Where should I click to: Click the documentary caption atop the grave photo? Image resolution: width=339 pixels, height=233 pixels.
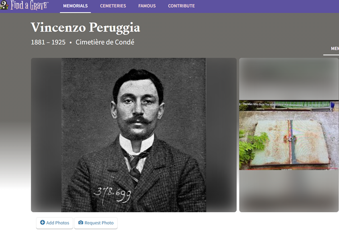click(285, 105)
